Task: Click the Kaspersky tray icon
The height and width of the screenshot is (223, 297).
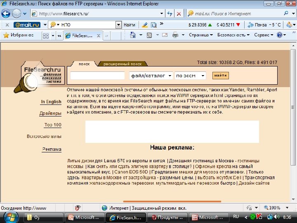Action: pos(260,216)
